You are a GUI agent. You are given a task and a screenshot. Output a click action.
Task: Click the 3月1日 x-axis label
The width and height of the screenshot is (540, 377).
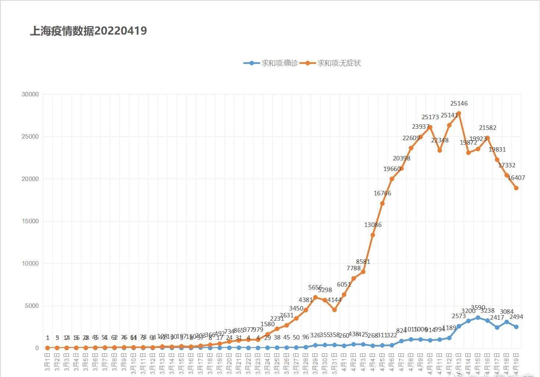[x=47, y=362]
